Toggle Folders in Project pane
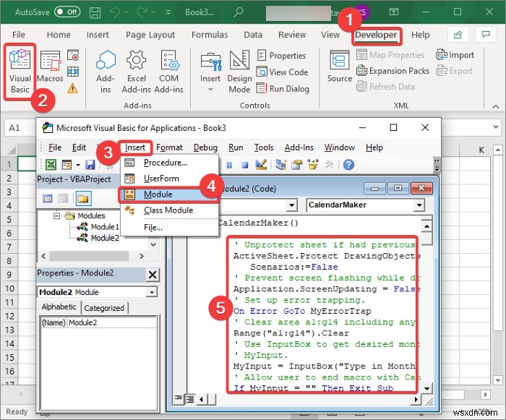Viewport: 506px width, 420px height. click(x=83, y=199)
